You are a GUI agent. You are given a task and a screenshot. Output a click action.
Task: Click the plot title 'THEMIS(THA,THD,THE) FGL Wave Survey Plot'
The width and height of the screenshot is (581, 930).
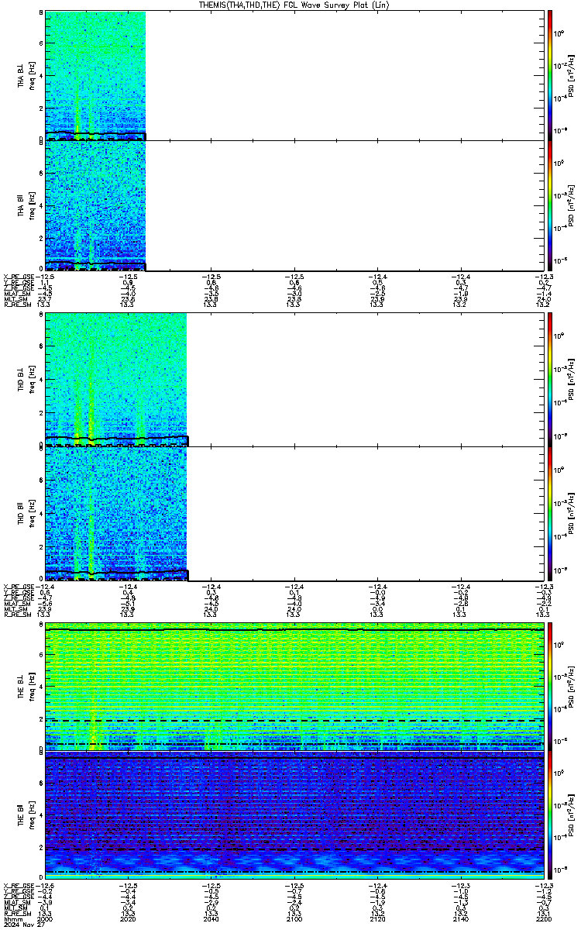[x=294, y=5]
